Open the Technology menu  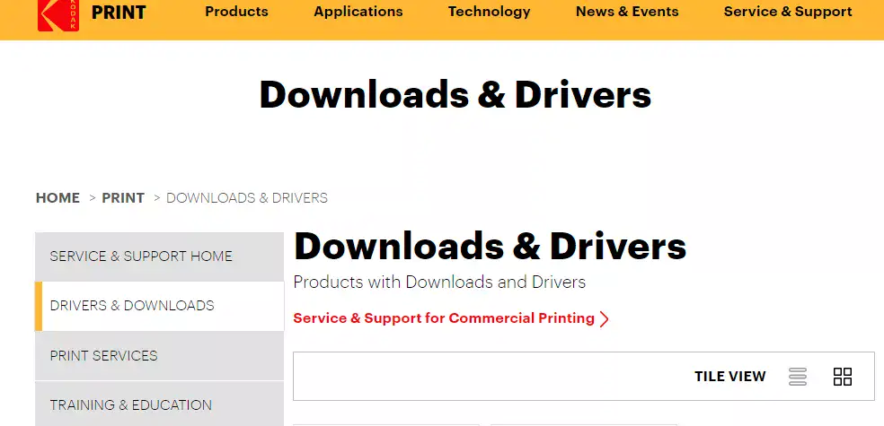490,12
